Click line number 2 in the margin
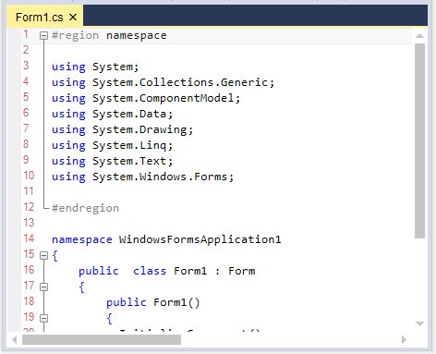Screen dimensions: 436x354 (26, 50)
